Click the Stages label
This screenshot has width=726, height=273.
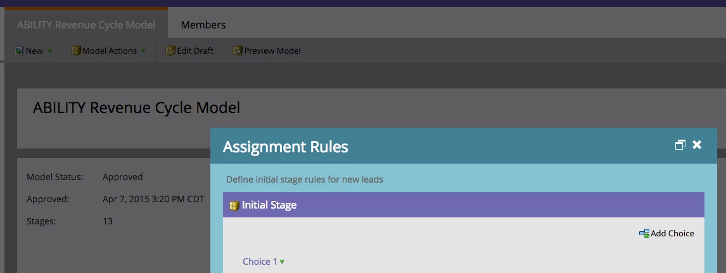coord(41,221)
